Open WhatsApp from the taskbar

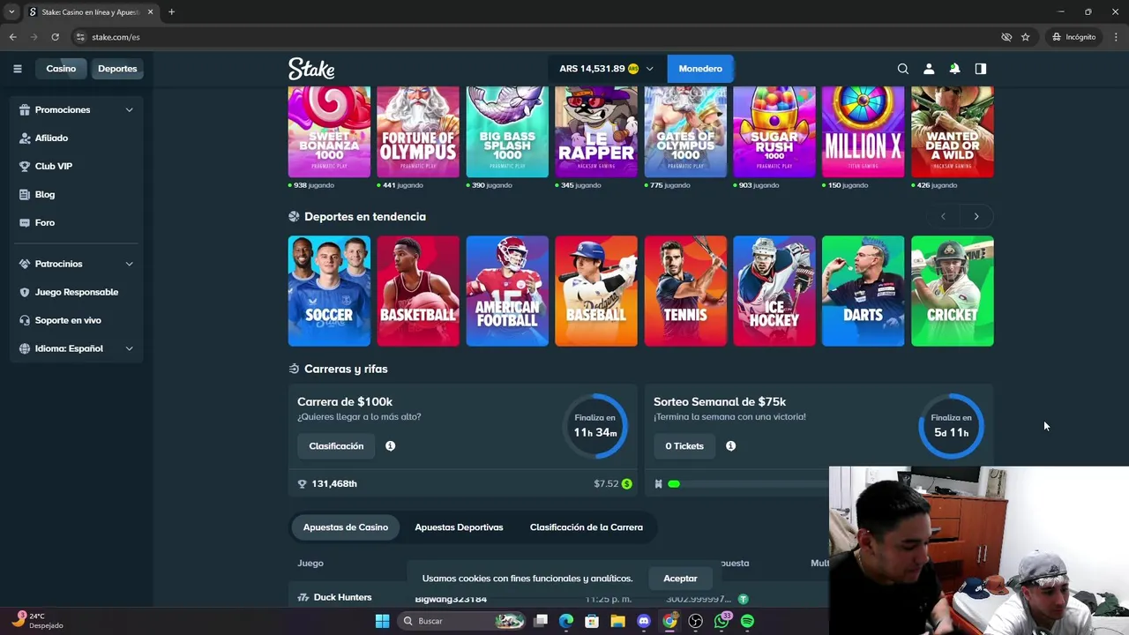722,621
